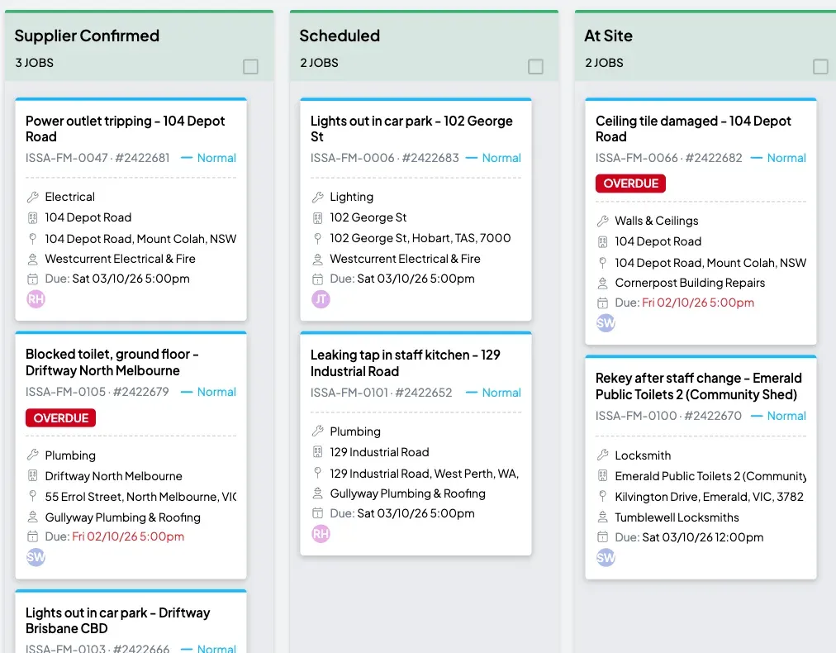Viewport: 836px width, 653px height.
Task: Open RH avatar on Power outlet tripping card
Action: [x=36, y=298]
